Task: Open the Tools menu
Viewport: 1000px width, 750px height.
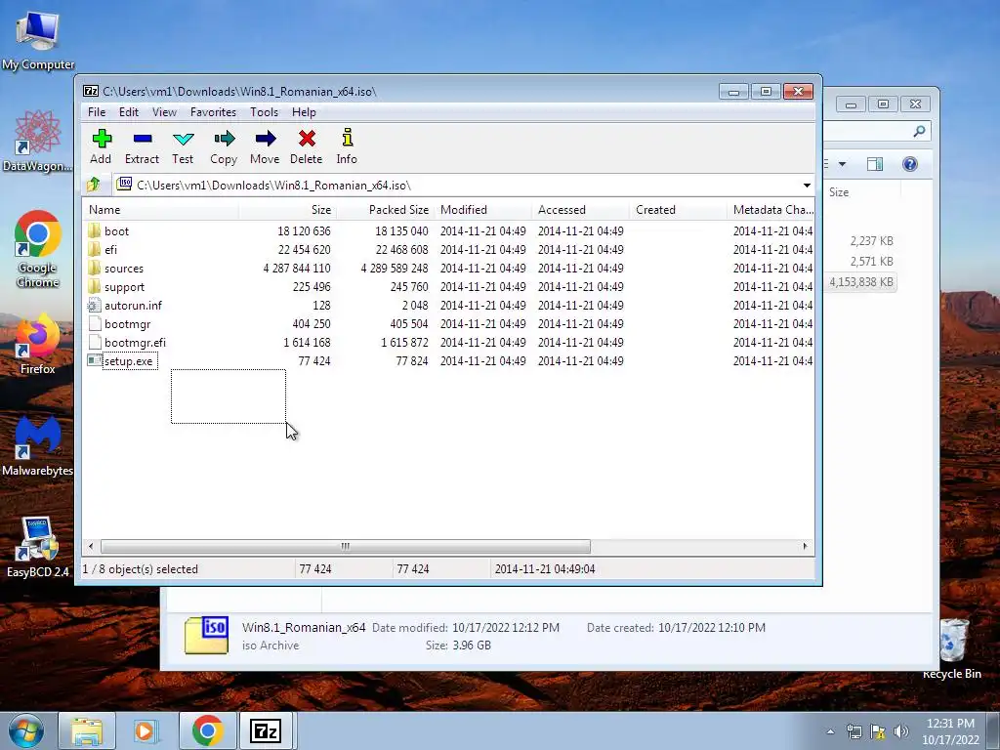Action: tap(264, 112)
